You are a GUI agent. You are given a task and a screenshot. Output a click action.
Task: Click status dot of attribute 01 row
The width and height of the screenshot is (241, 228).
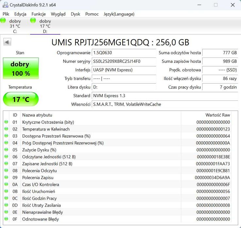click(6, 122)
